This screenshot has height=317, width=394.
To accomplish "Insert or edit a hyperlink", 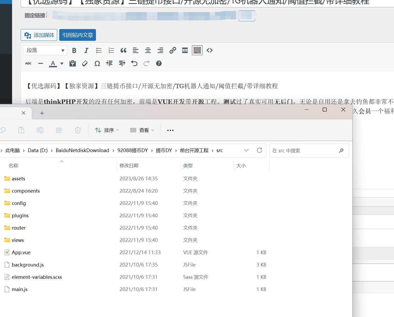I will coord(172,50).
